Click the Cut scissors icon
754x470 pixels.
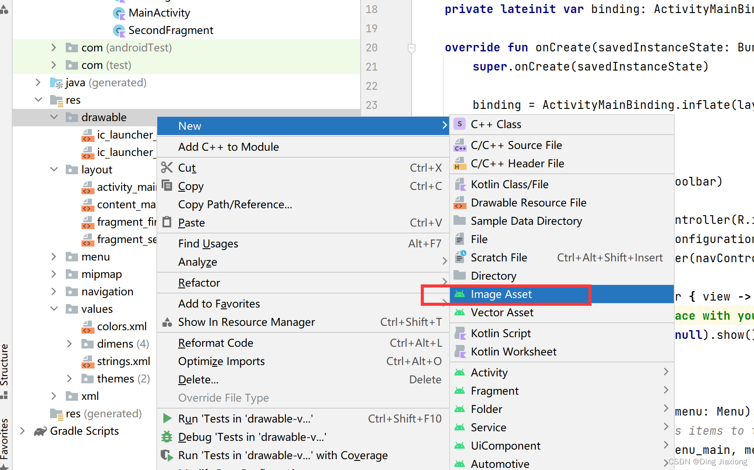[167, 168]
